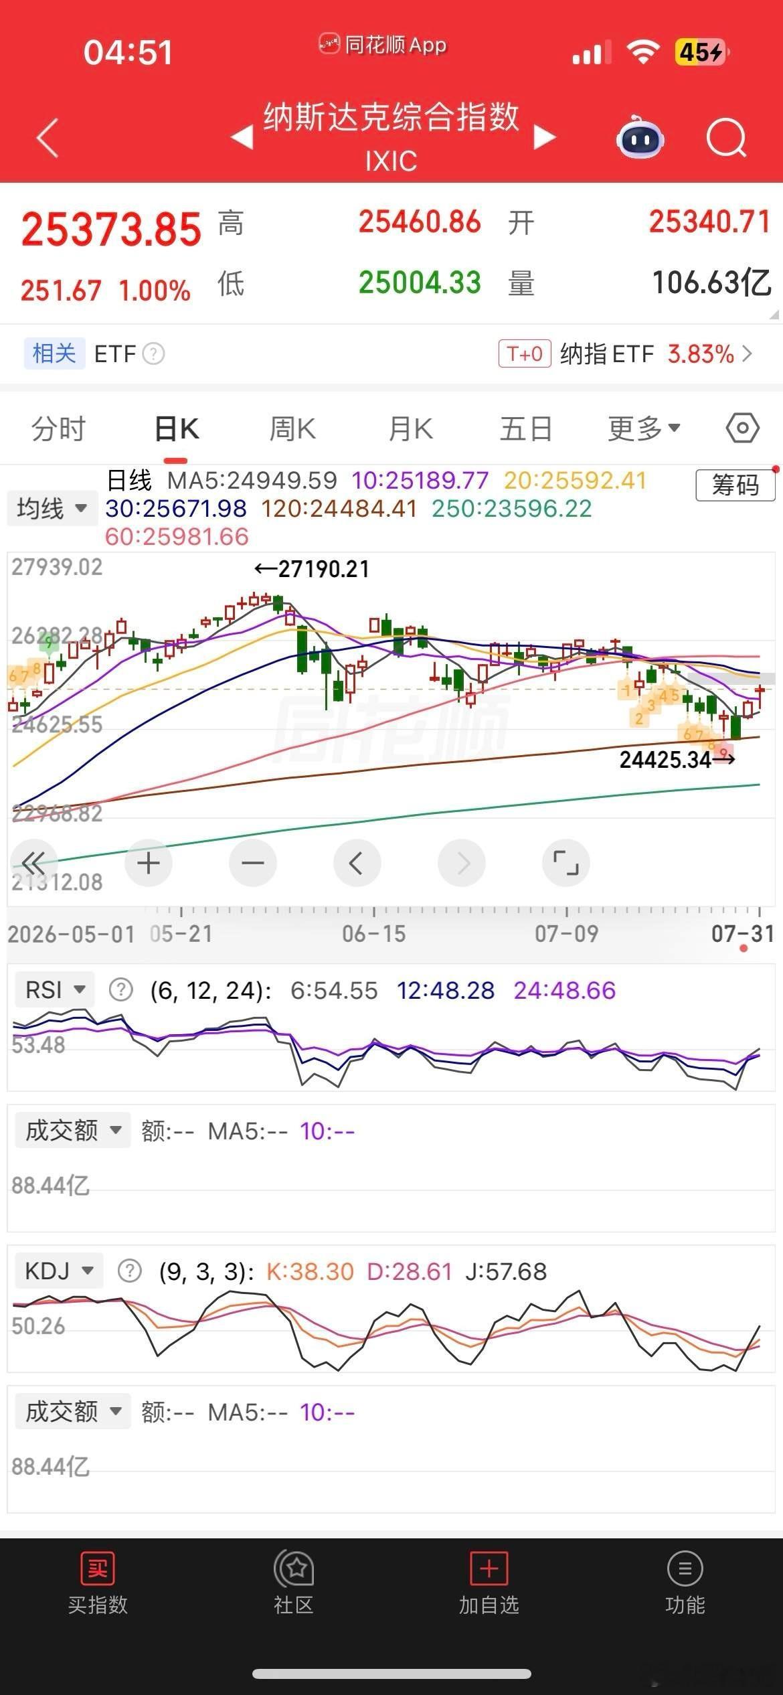
Task: Open the 成交额 dropdown under KDJ
Action: tap(73, 1411)
